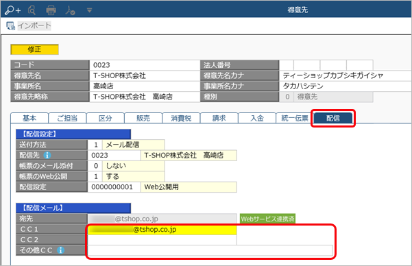Switch to the ご担当 tab
This screenshot has width=412, height=266.
pyautogui.click(x=67, y=118)
